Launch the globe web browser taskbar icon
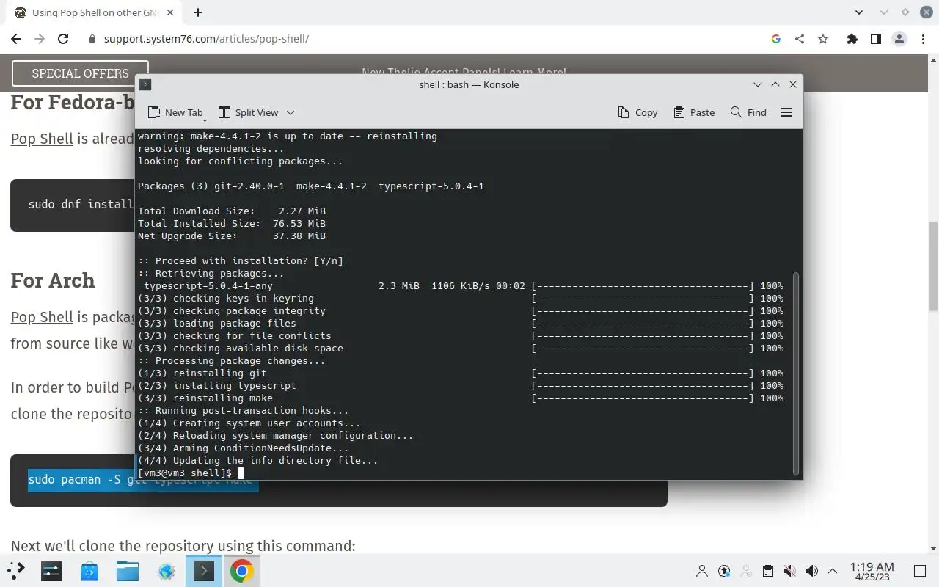The height and width of the screenshot is (587, 939). click(x=166, y=570)
